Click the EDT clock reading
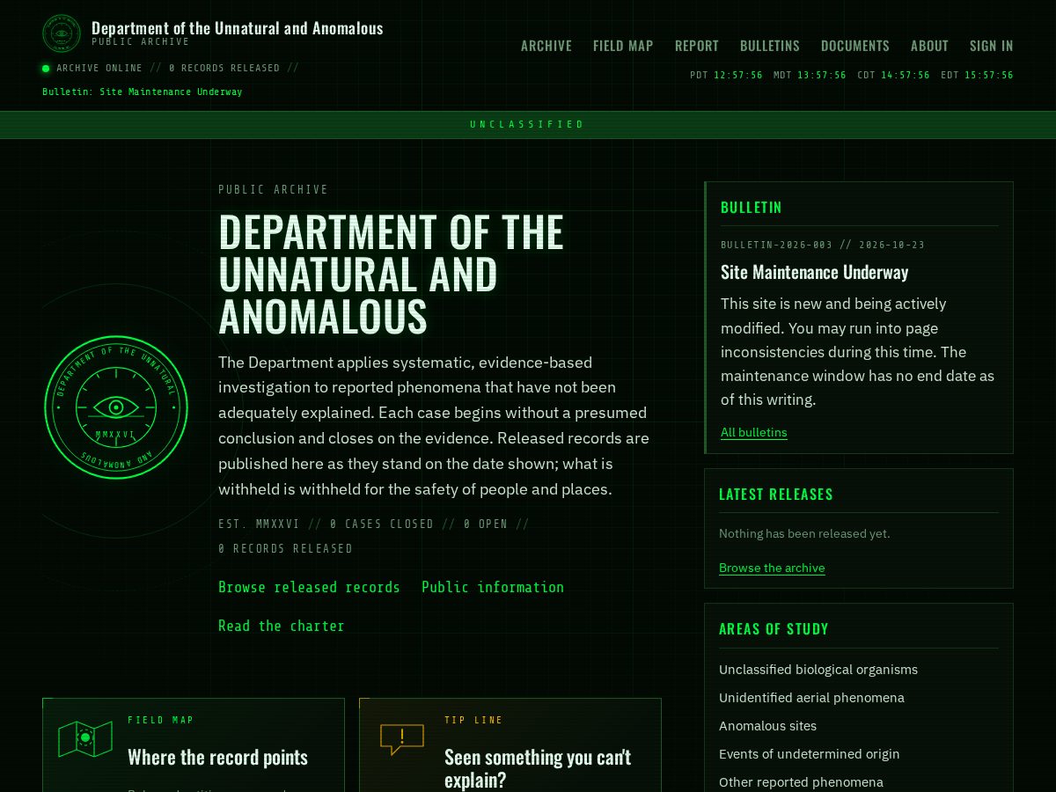1056x792 pixels. point(977,75)
